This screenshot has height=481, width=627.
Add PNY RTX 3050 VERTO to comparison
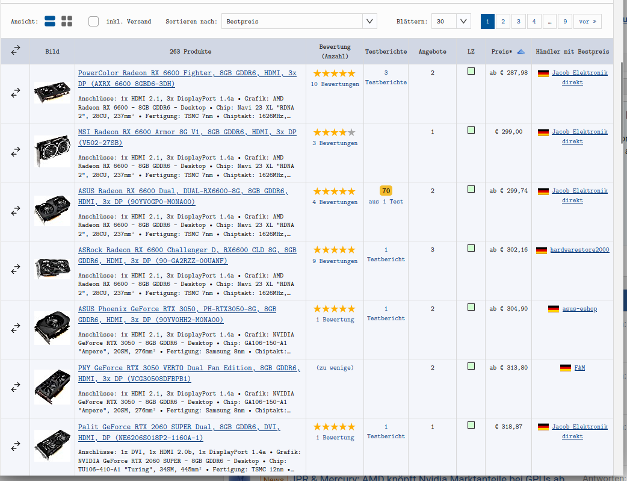(x=16, y=387)
